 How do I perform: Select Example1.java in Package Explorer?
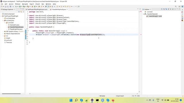(14, 25)
